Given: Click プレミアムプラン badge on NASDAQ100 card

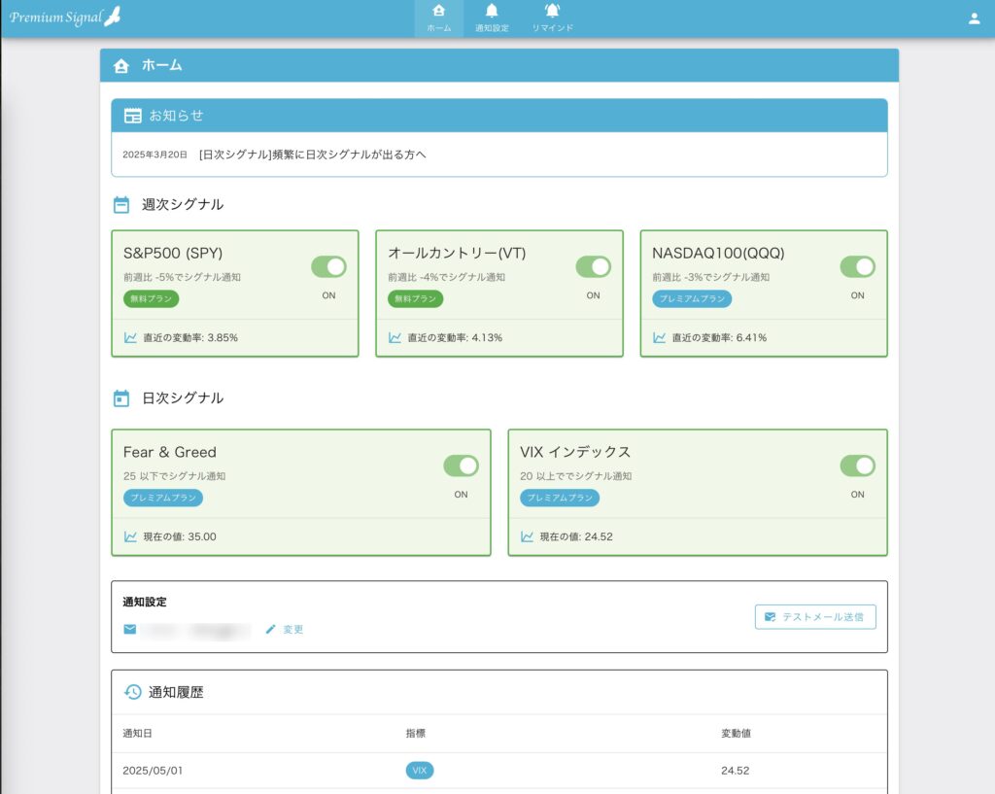Looking at the screenshot, I should 692,299.
